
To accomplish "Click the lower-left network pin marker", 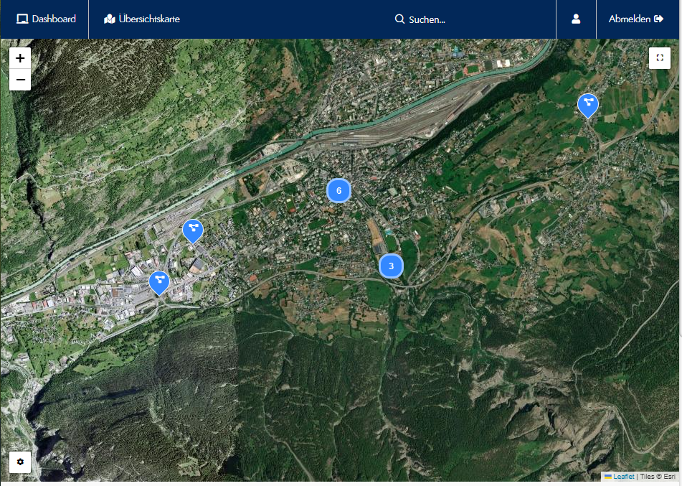I will click(159, 281).
